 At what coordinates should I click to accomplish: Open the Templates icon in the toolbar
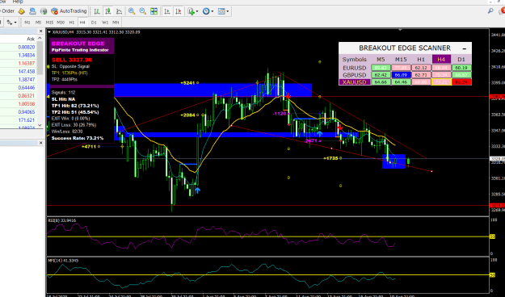(x=221, y=11)
